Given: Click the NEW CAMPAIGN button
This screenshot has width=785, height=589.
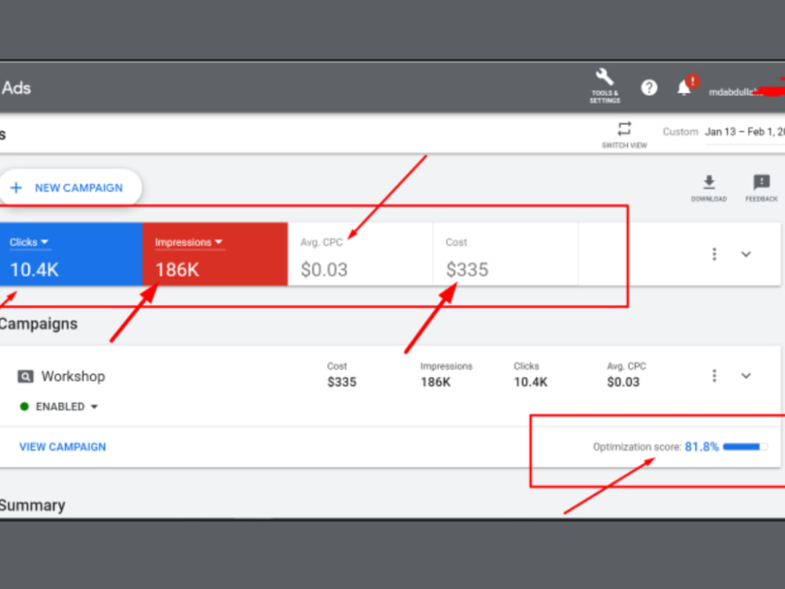Looking at the screenshot, I should pyautogui.click(x=70, y=188).
